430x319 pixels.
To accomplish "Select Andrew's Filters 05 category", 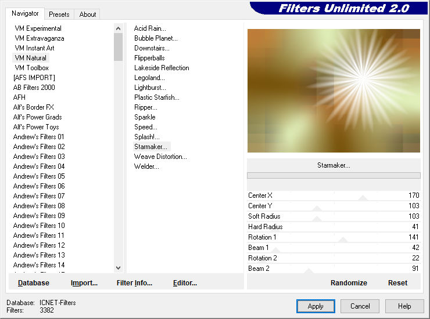I will point(39,176).
